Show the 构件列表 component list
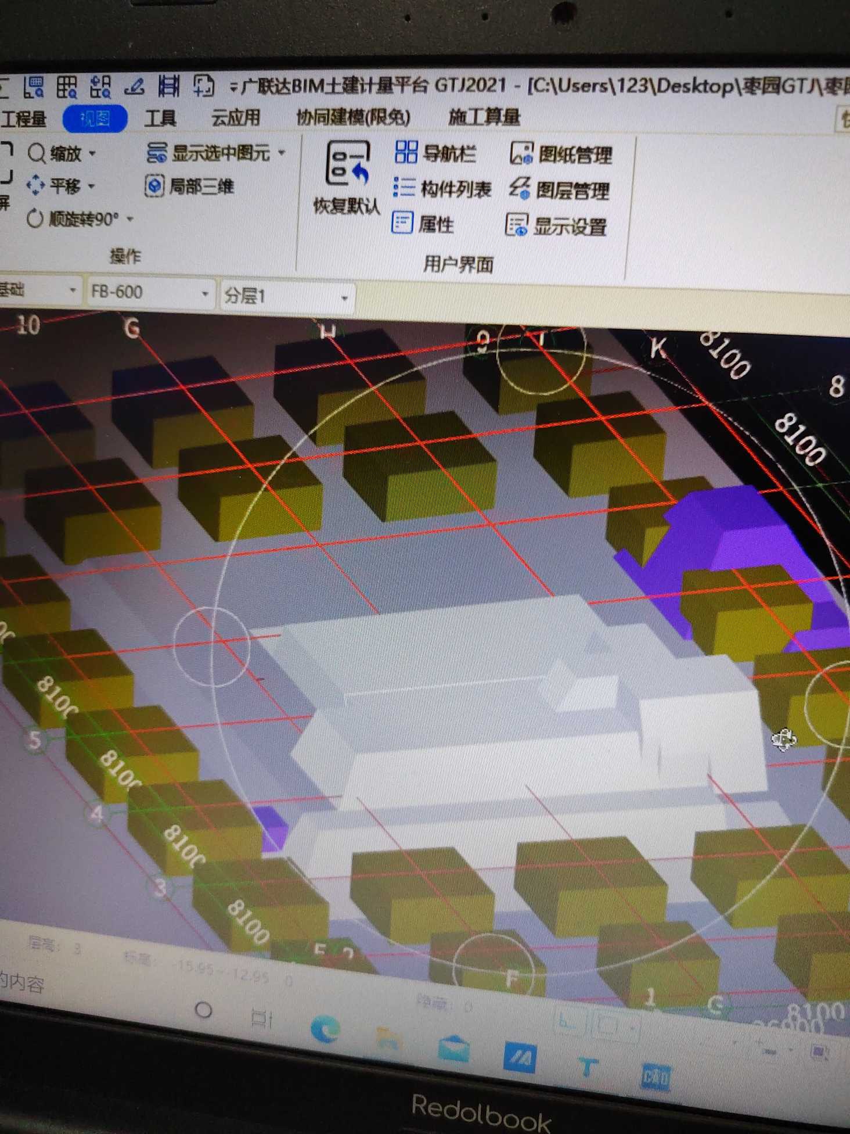This screenshot has width=850, height=1134. click(x=442, y=188)
